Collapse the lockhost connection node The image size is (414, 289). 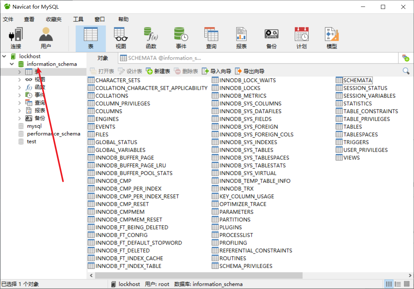tap(4, 56)
